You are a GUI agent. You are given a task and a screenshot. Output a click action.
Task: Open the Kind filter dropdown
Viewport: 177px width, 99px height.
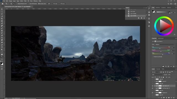pos(155,72)
